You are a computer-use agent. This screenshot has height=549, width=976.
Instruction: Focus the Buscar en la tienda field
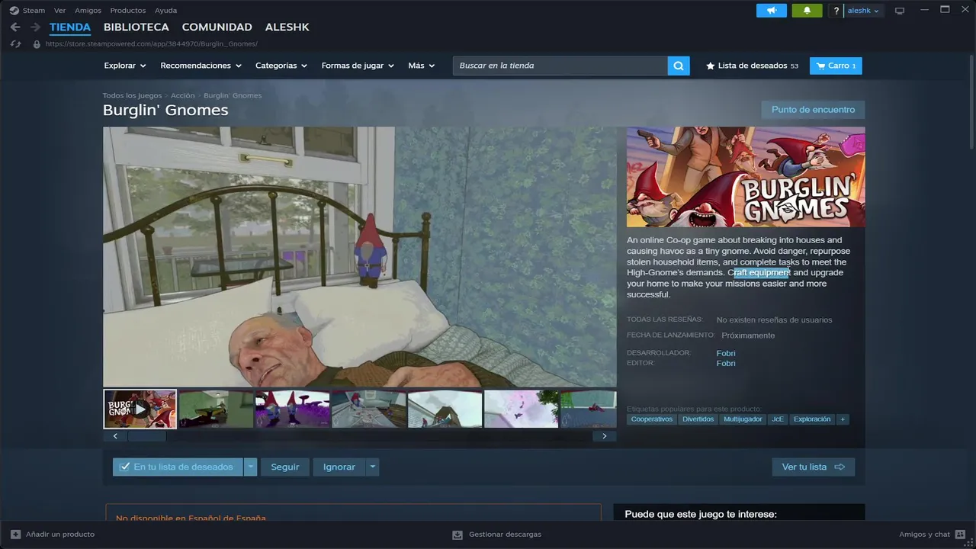point(560,66)
